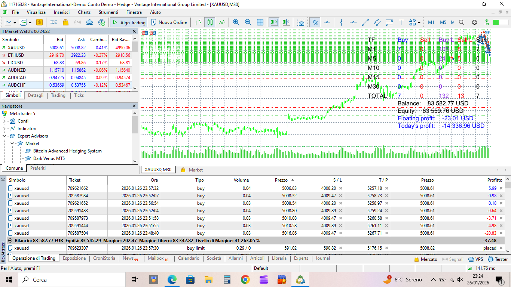Switch to the CroniStoria tab

click(104, 258)
